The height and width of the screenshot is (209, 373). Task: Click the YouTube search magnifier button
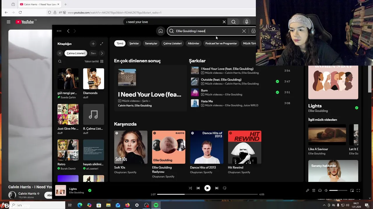point(233,22)
